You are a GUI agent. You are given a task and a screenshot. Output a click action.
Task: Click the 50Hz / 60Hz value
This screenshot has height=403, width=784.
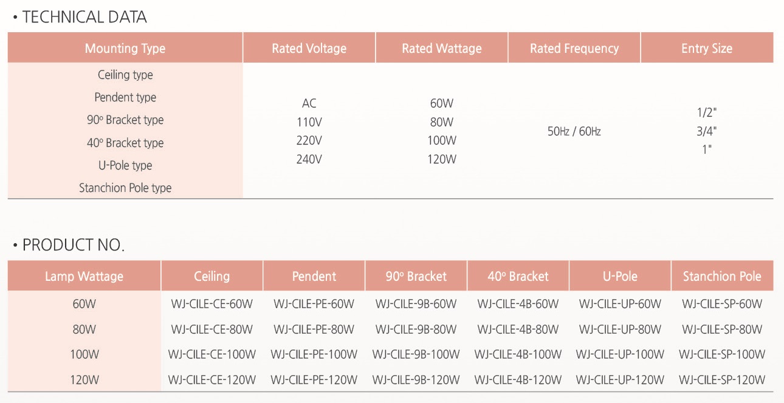(x=574, y=131)
